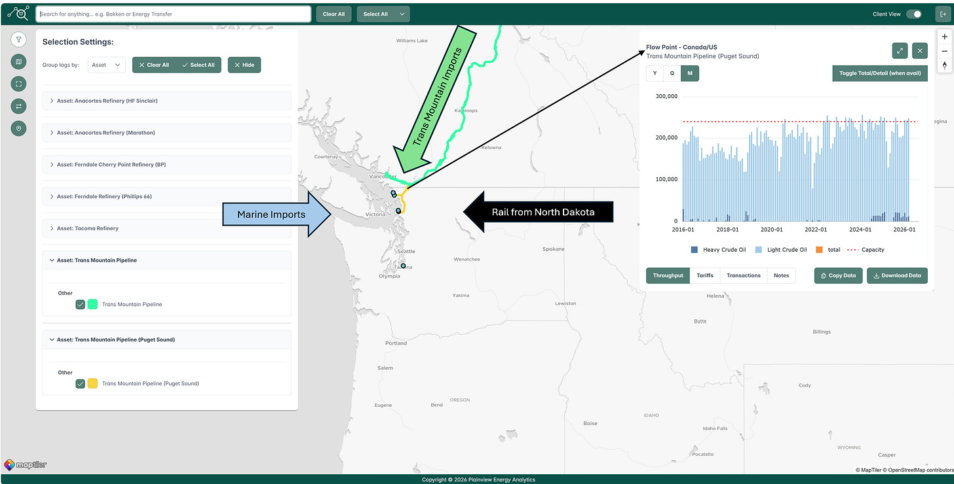Click the logout icon in the header
The image size is (954, 484).
coord(943,14)
